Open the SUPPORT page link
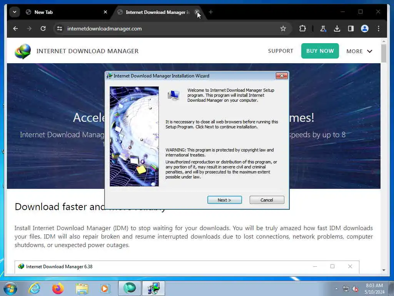Screen dimensions: 394x296 (x=280, y=51)
